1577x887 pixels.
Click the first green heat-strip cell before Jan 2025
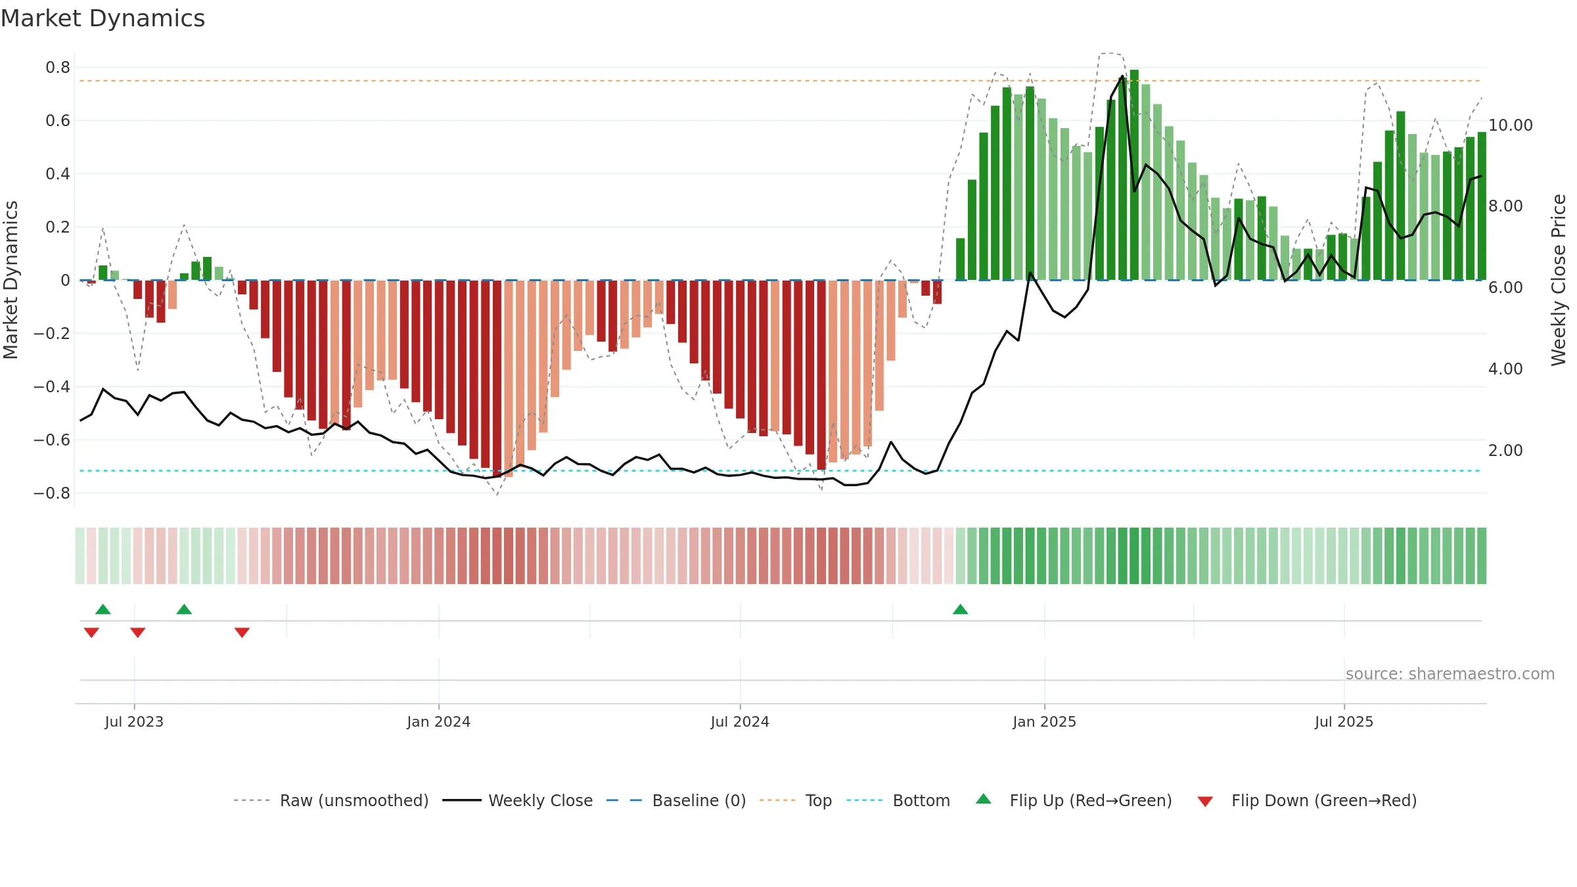click(961, 556)
